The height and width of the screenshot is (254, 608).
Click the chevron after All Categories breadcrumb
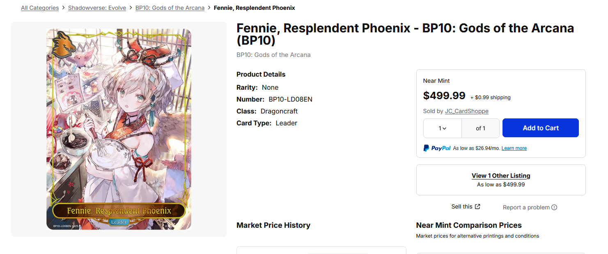pyautogui.click(x=63, y=8)
